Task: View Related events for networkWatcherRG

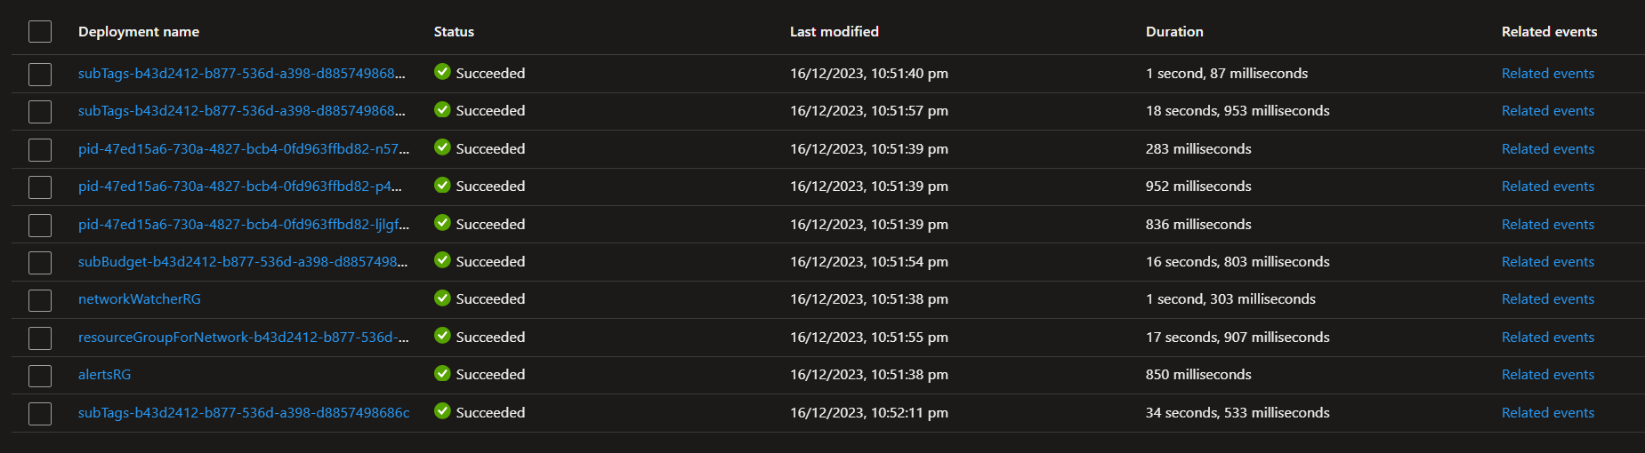Action: pos(1547,299)
